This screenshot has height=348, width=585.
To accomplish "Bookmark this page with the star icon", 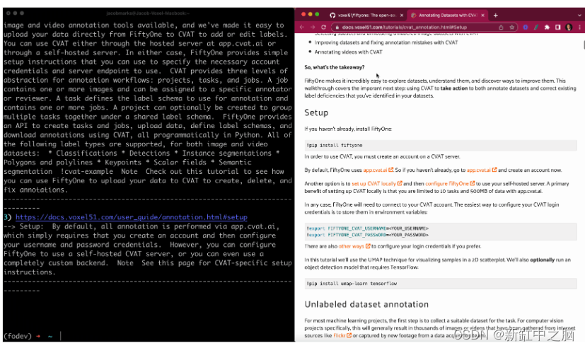I will (512, 27).
